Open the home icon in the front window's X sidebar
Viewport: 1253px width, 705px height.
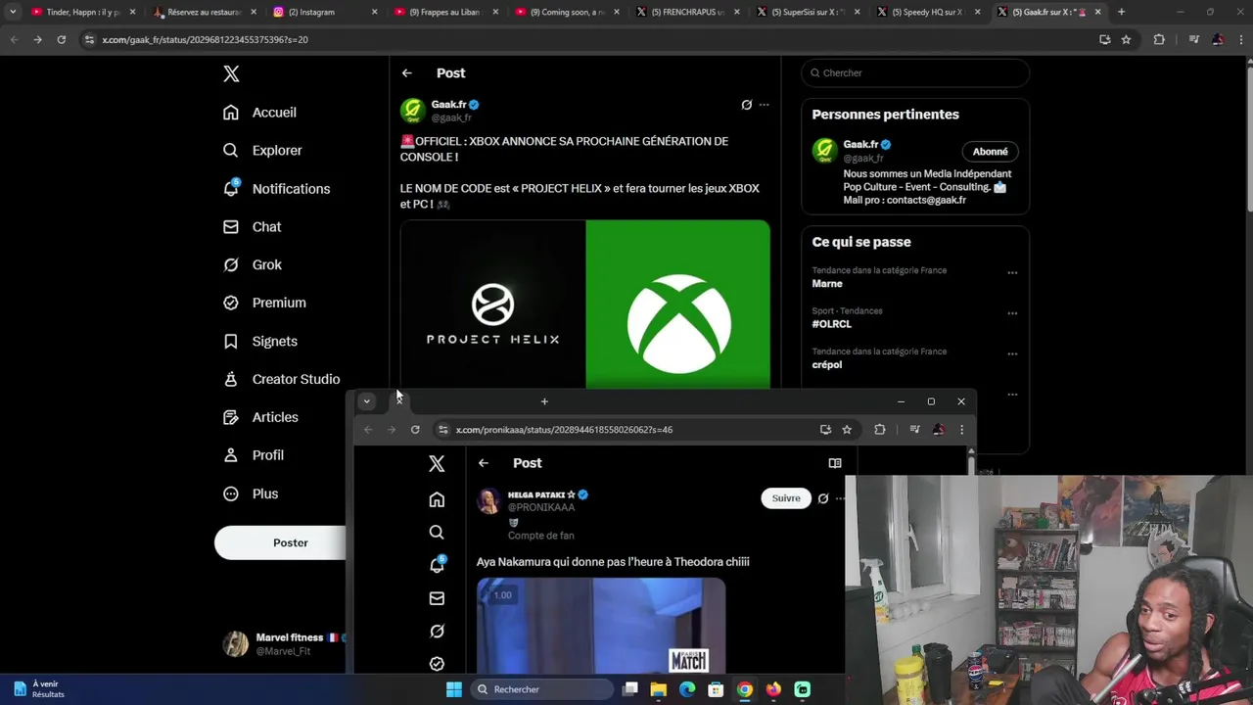[437, 500]
